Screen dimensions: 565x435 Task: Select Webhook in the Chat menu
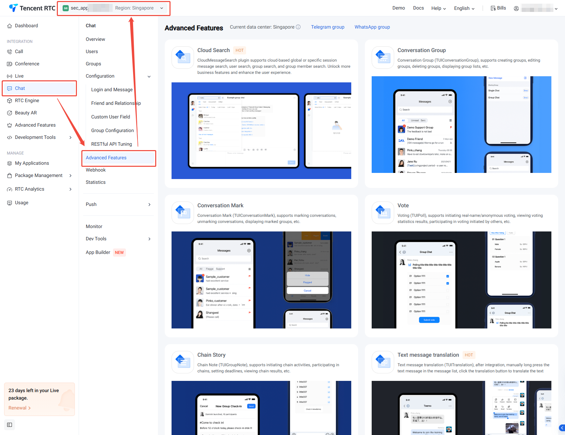click(x=96, y=170)
